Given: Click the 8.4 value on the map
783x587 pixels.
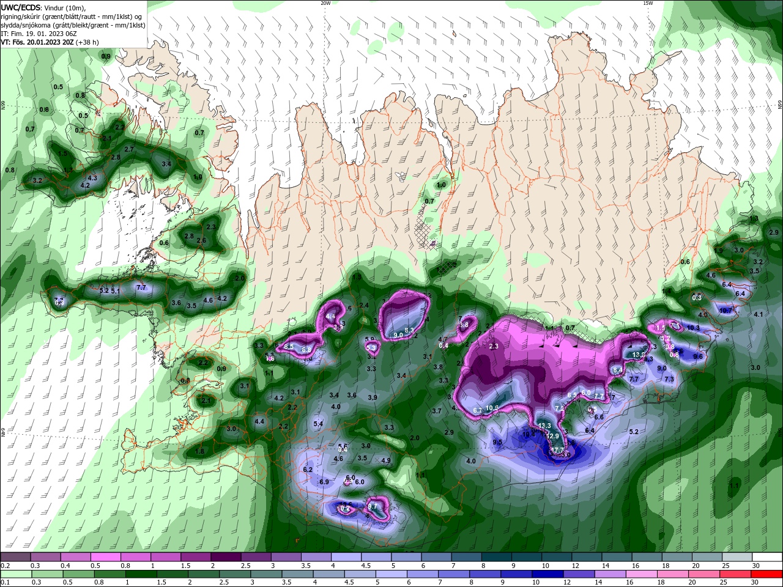Looking at the screenshot, I should [x=618, y=370].
